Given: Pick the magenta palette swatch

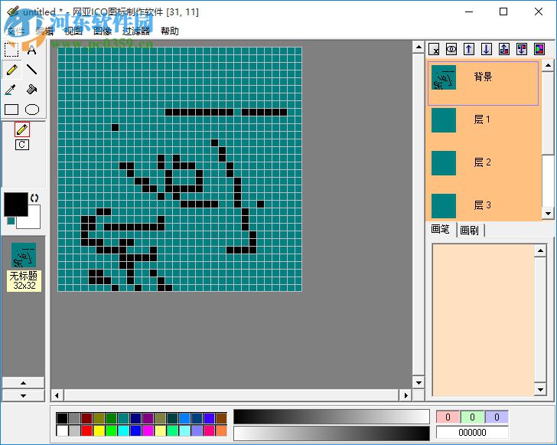Looking at the screenshot, I should pos(148,430).
